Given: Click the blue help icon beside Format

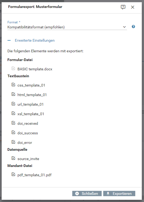Looking at the screenshot, I should pos(133,27).
